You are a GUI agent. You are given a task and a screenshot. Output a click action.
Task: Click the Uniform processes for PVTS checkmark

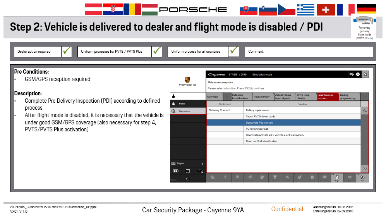(x=157, y=51)
